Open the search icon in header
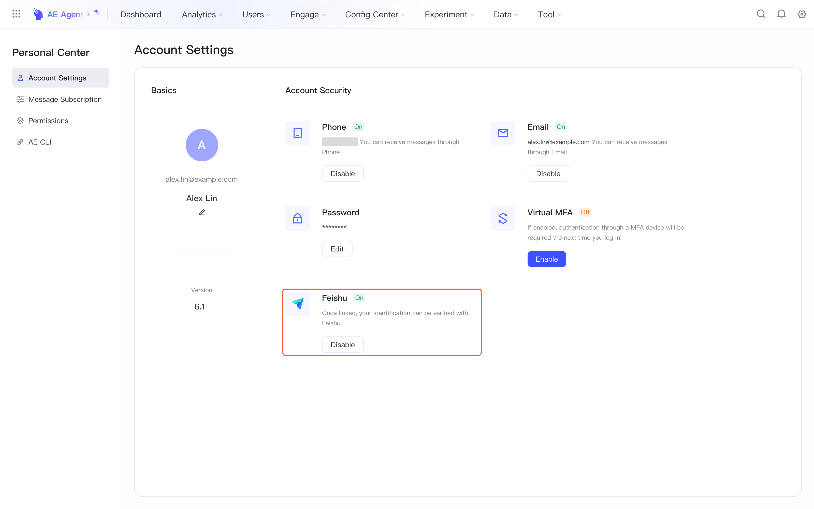This screenshot has height=509, width=814. (x=761, y=14)
